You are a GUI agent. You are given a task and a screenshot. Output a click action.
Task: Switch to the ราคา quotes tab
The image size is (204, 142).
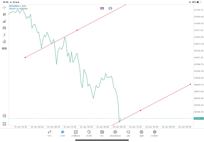tap(49, 133)
